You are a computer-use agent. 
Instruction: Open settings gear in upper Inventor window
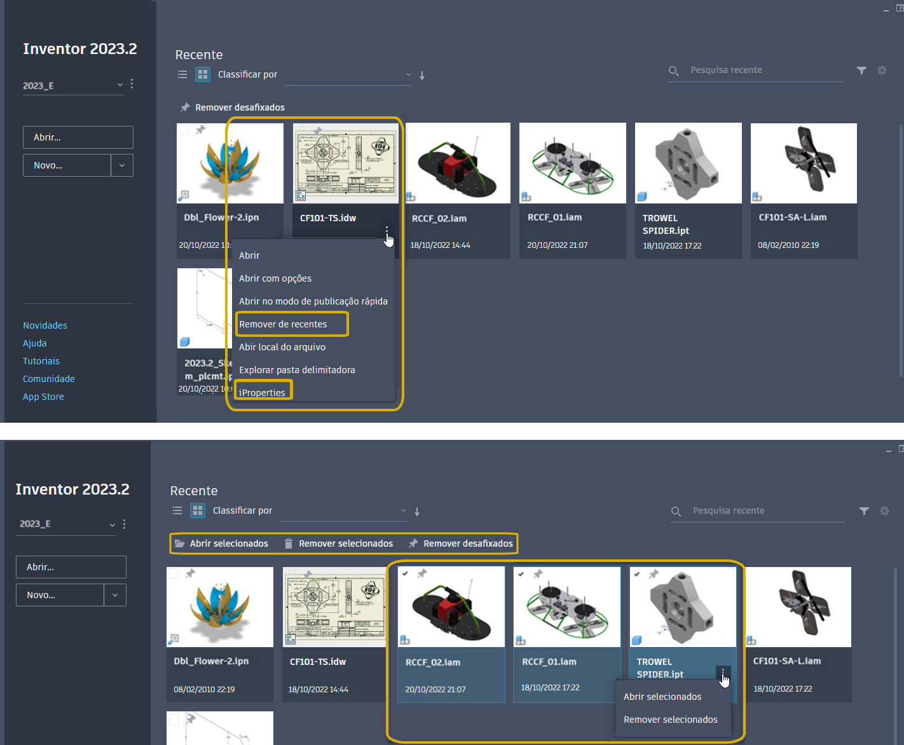882,71
